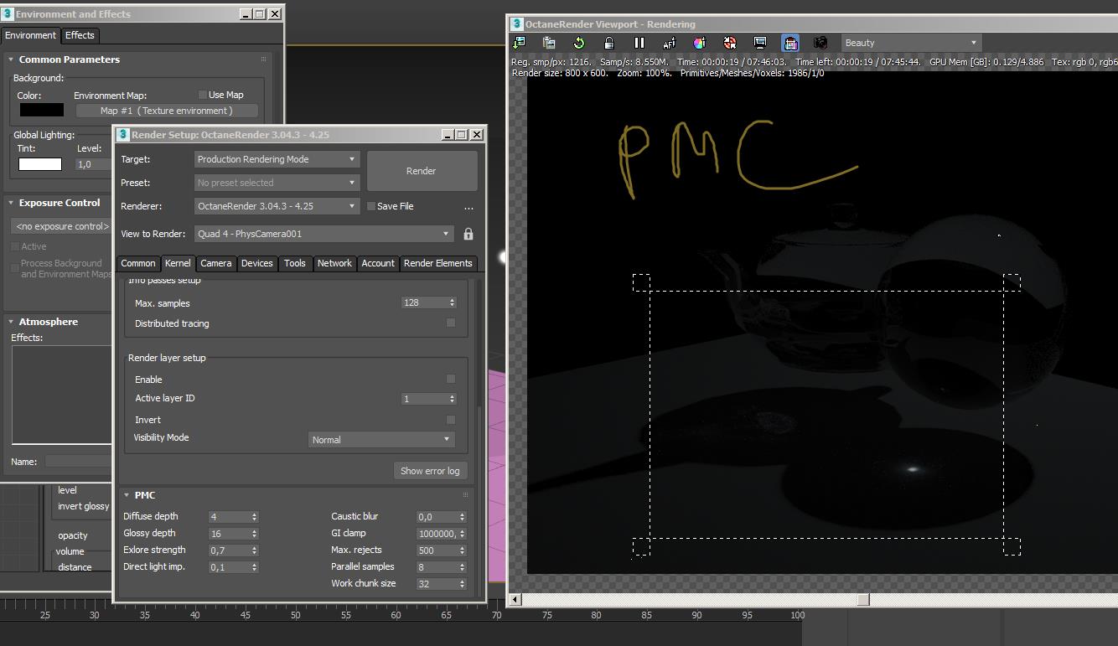Select the Kernel tab

[178, 263]
